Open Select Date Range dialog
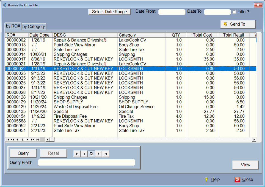 109,12
